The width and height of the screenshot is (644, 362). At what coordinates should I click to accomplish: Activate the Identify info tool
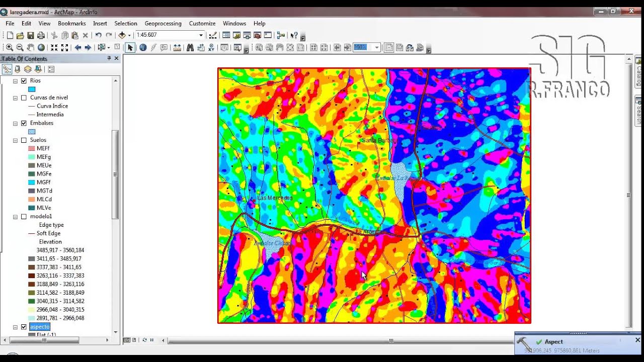click(x=143, y=47)
